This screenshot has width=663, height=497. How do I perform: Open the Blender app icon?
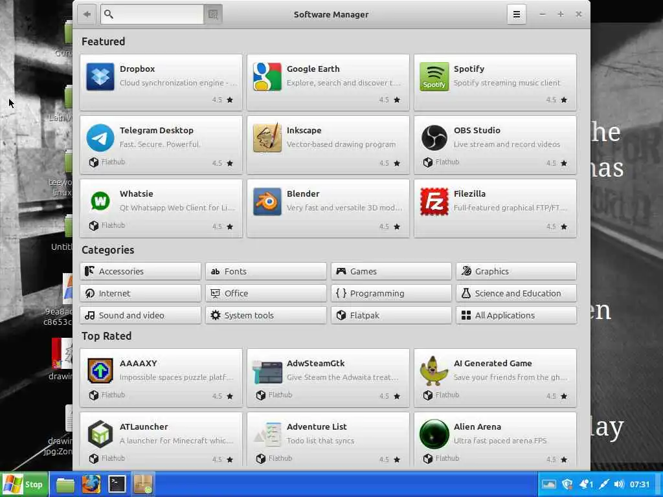click(267, 202)
